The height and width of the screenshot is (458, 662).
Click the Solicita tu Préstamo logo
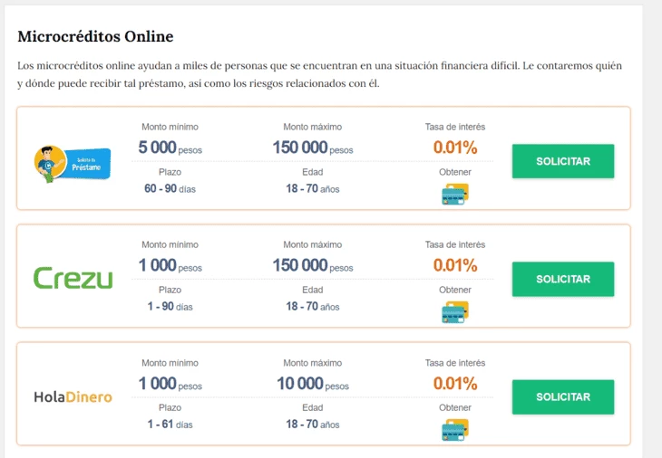(73, 164)
